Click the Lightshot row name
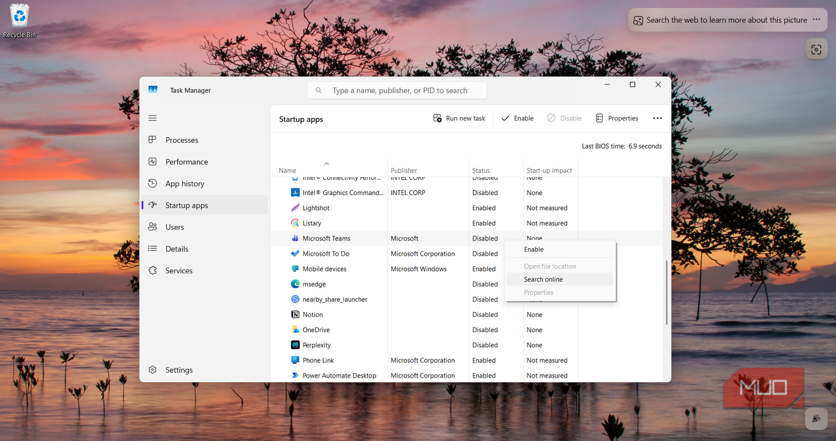The width and height of the screenshot is (836, 441). point(316,208)
